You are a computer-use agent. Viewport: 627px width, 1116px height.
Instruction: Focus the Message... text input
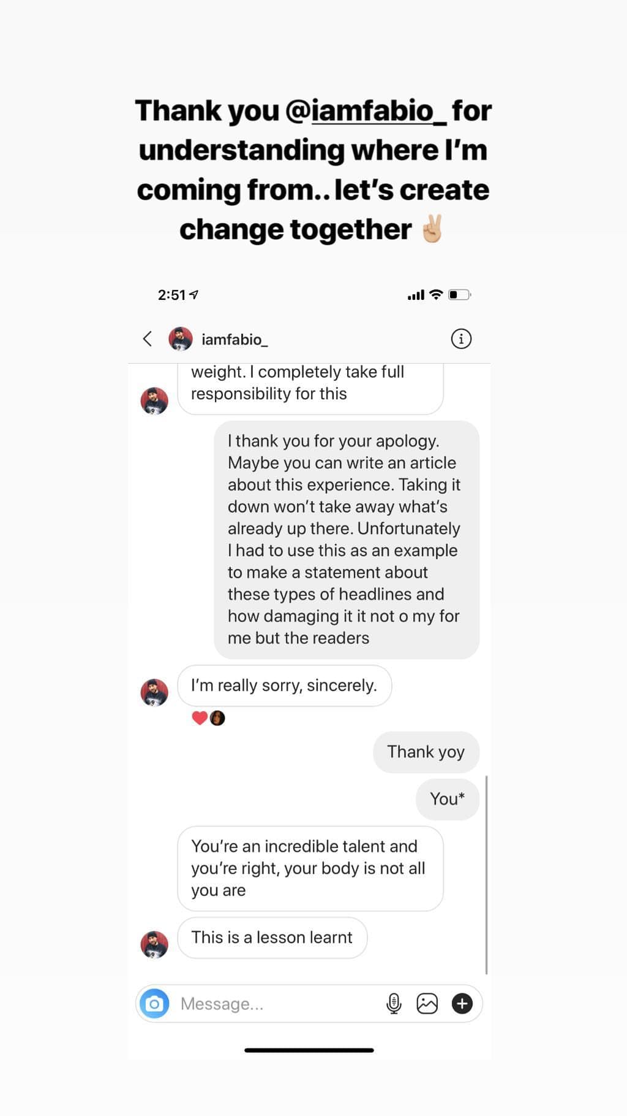(x=276, y=1004)
